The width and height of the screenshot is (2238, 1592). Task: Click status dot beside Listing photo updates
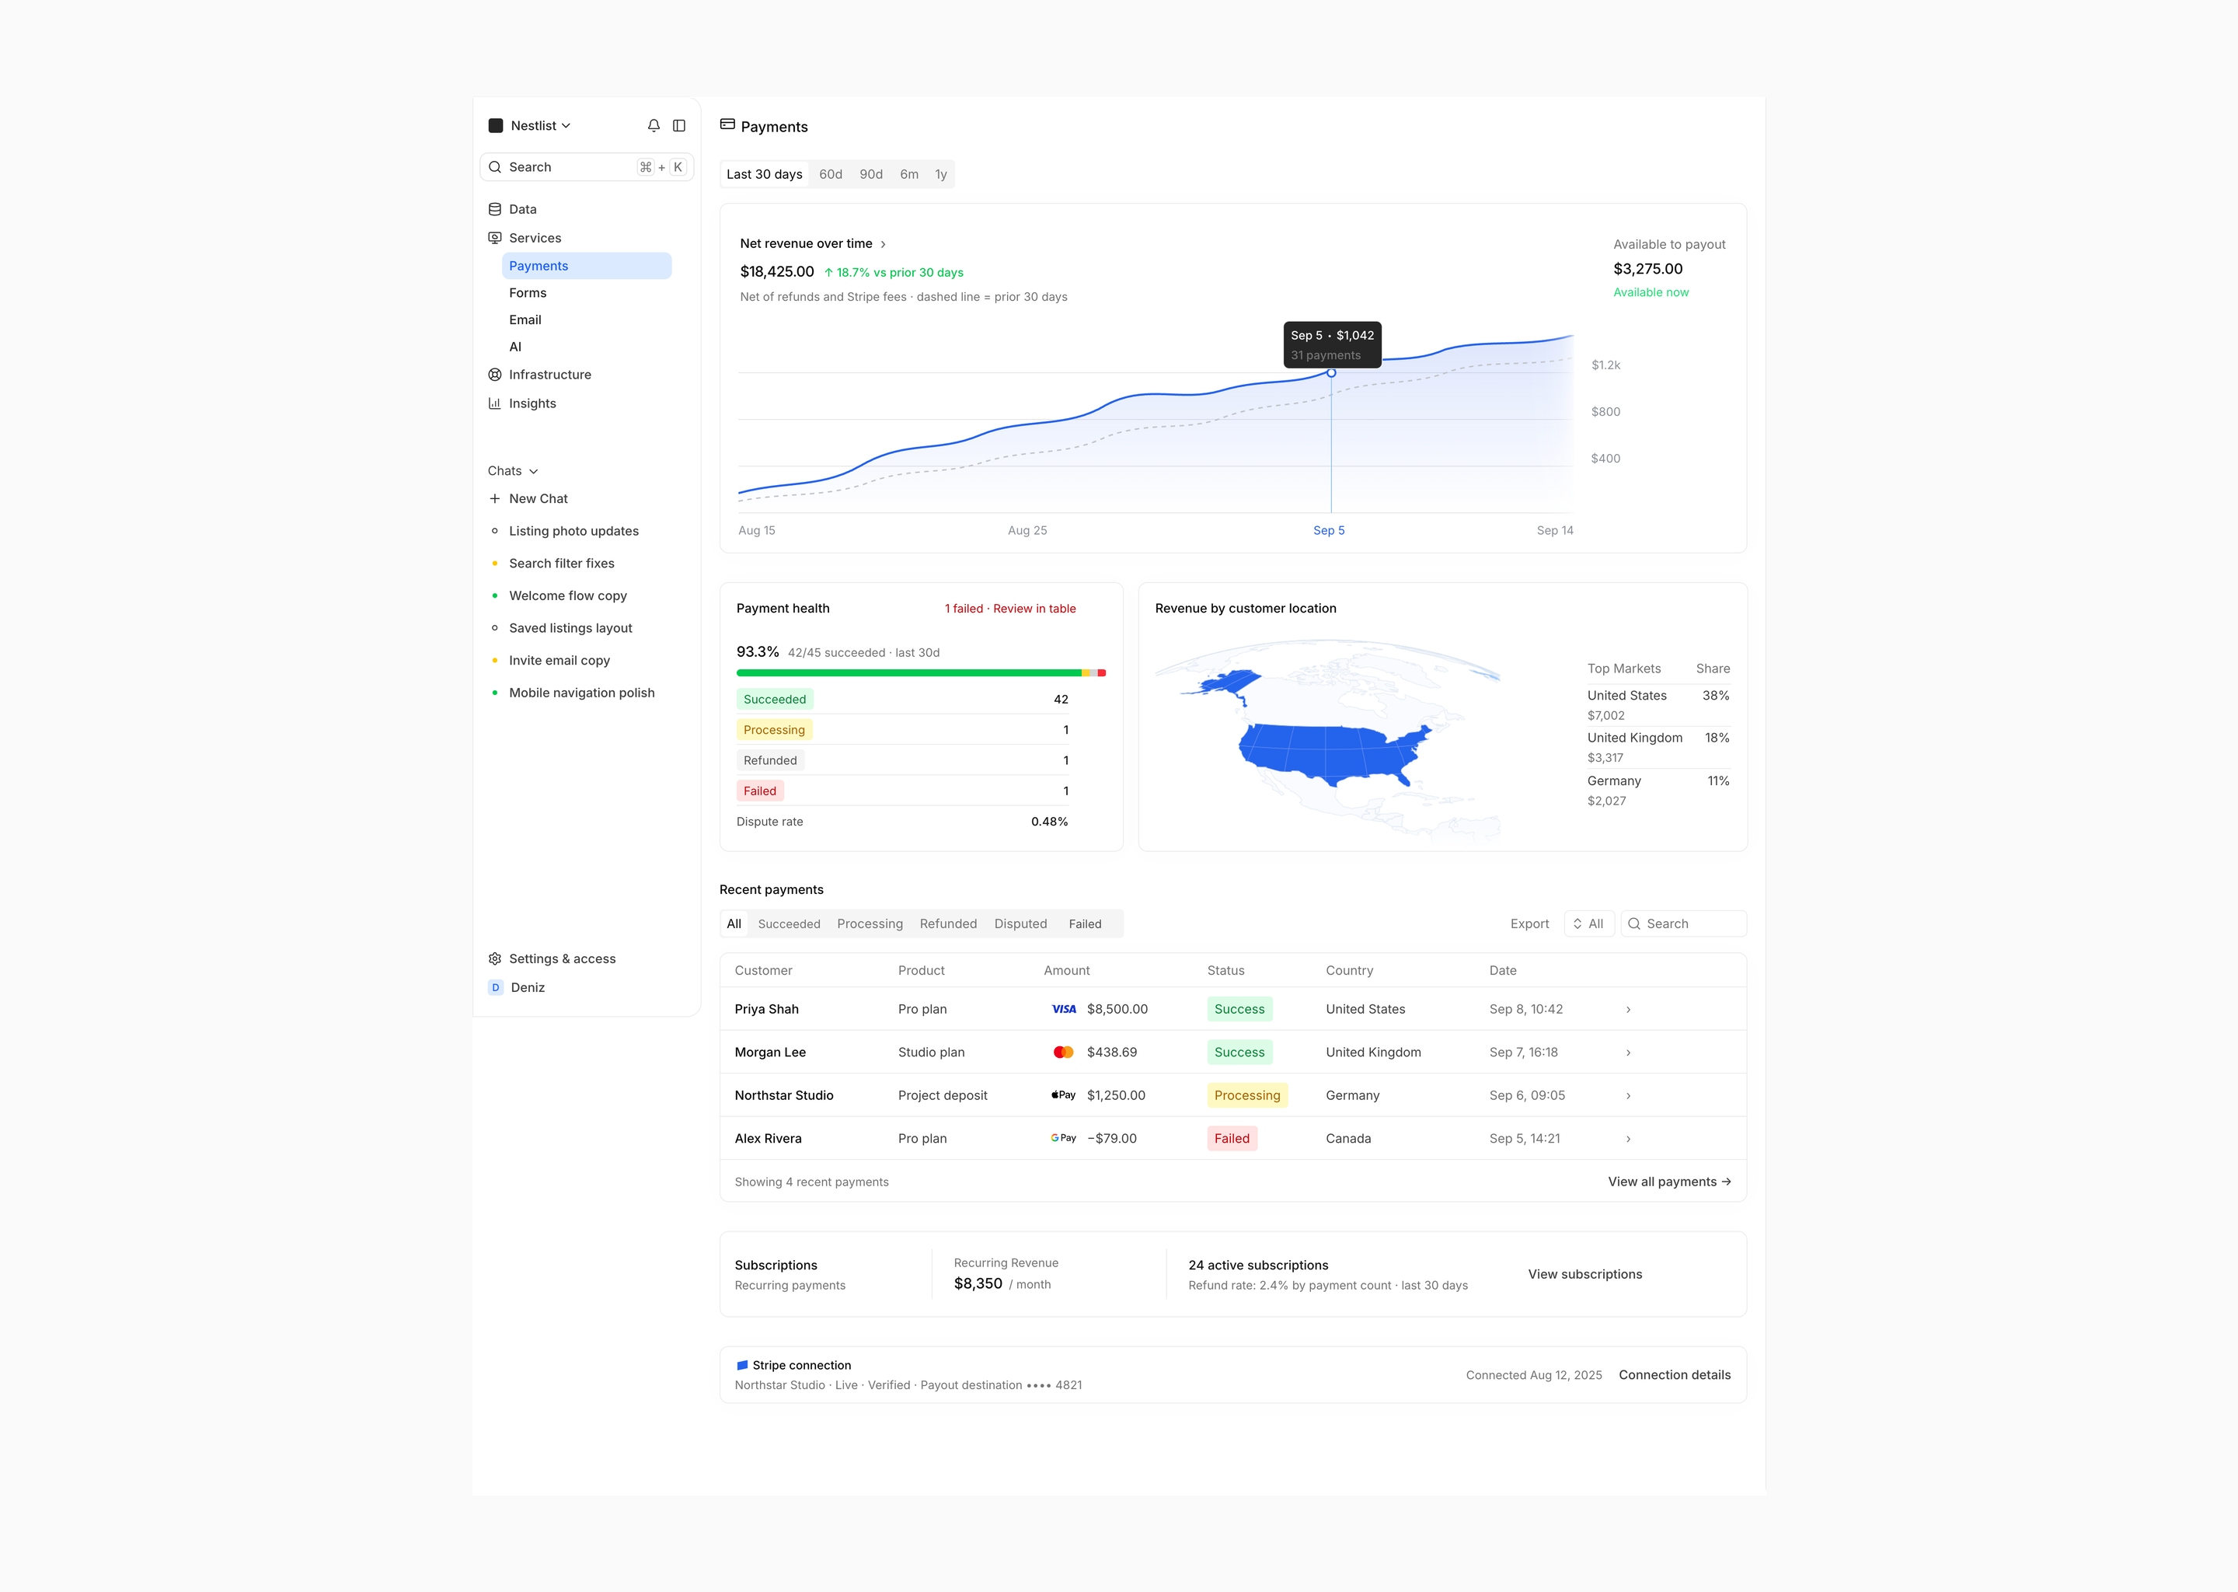pyautogui.click(x=495, y=530)
